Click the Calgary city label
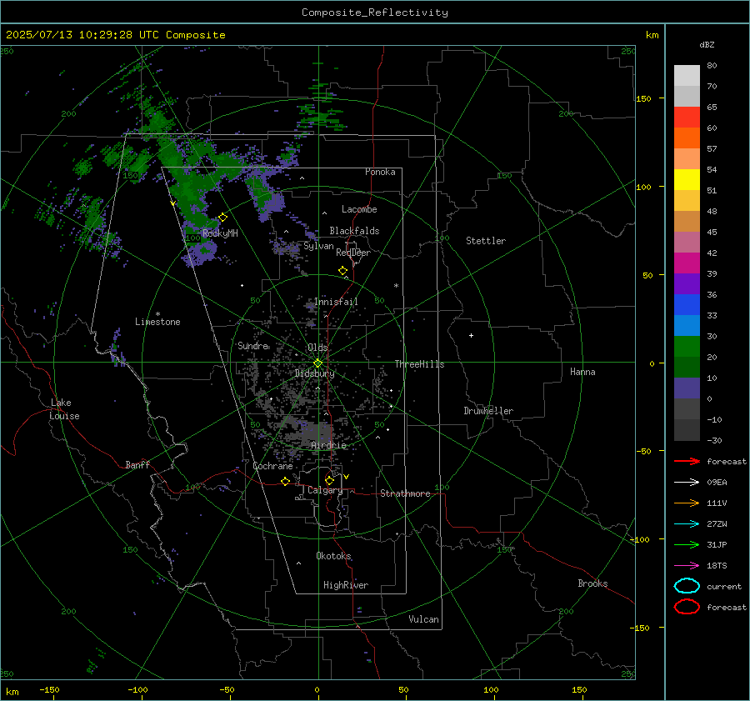This screenshot has height=701, width=750. (325, 490)
